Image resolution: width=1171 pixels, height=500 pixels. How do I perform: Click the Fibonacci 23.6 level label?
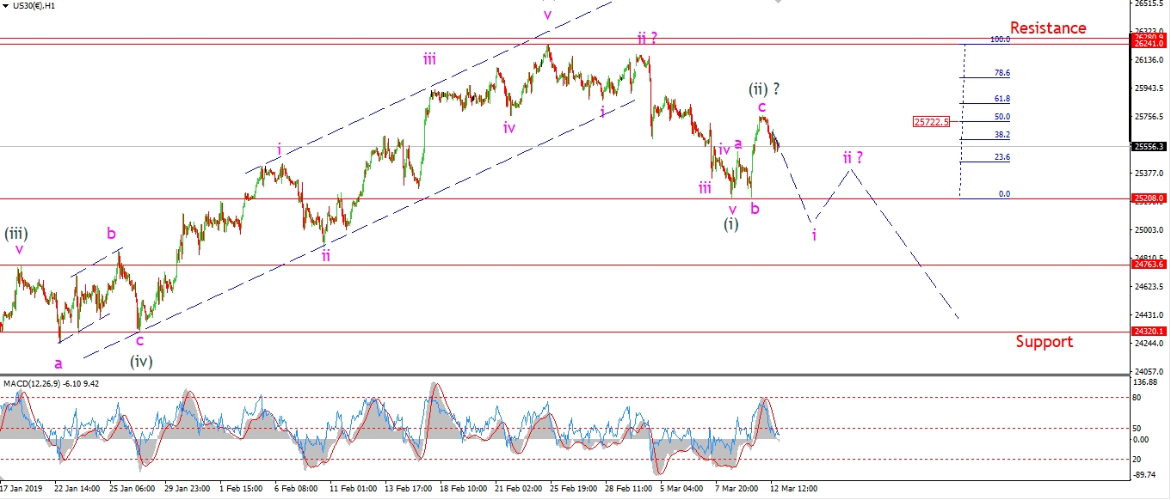[x=1002, y=158]
